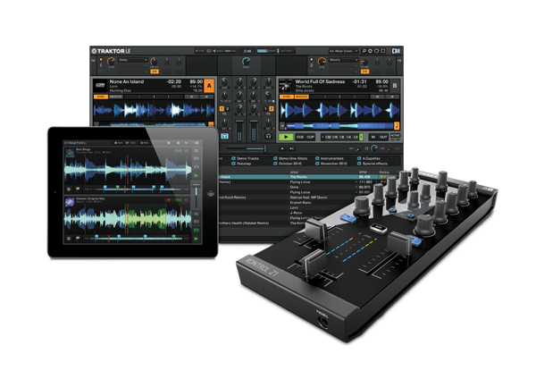Click the CUP button on deck B

(x=310, y=137)
